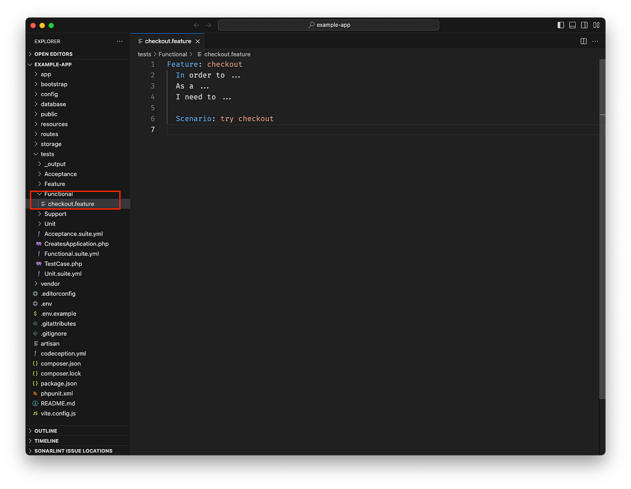Select codeception.yml in the explorer
Image resolution: width=631 pixels, height=489 pixels.
(x=63, y=353)
